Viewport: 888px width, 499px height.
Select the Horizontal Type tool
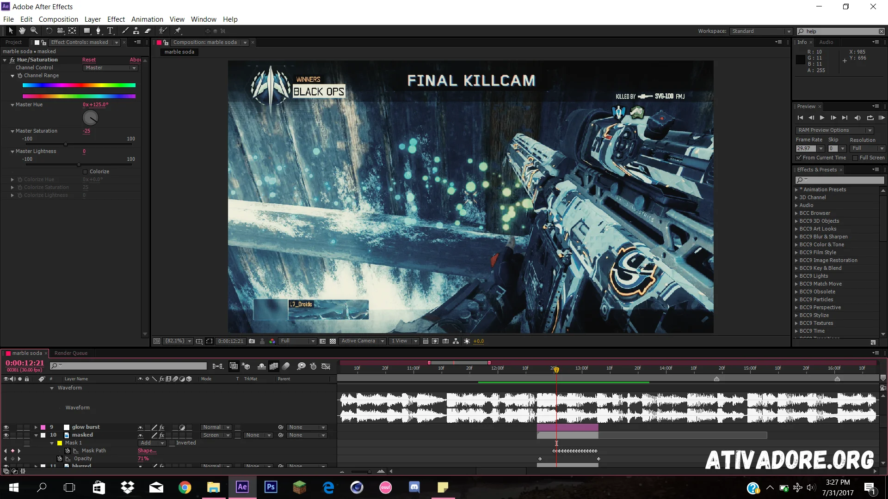(x=110, y=30)
